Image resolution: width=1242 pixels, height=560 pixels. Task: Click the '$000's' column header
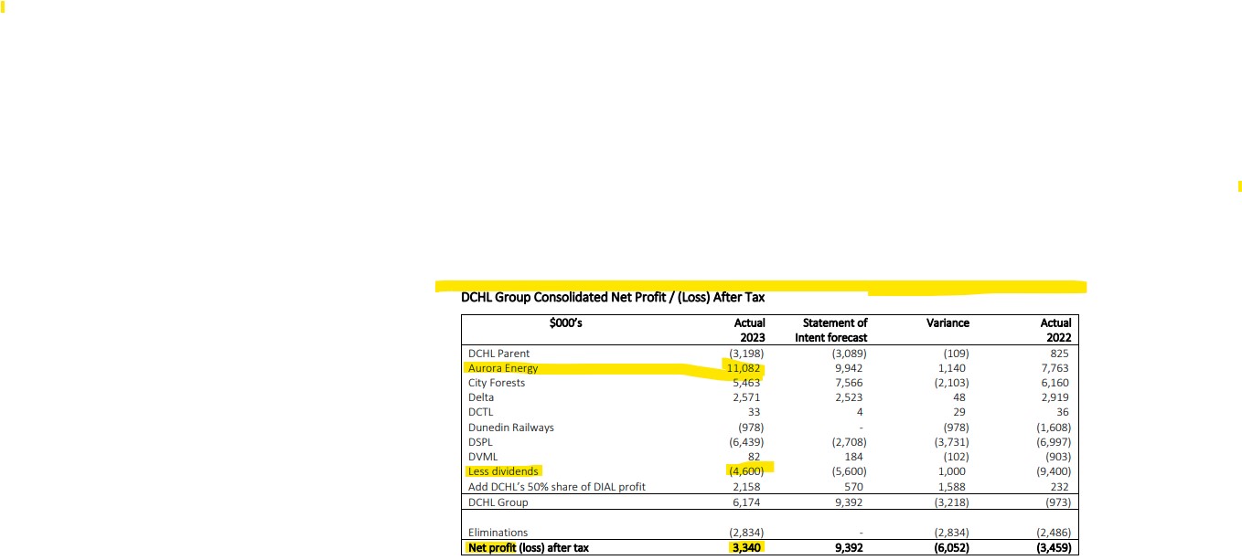[565, 323]
